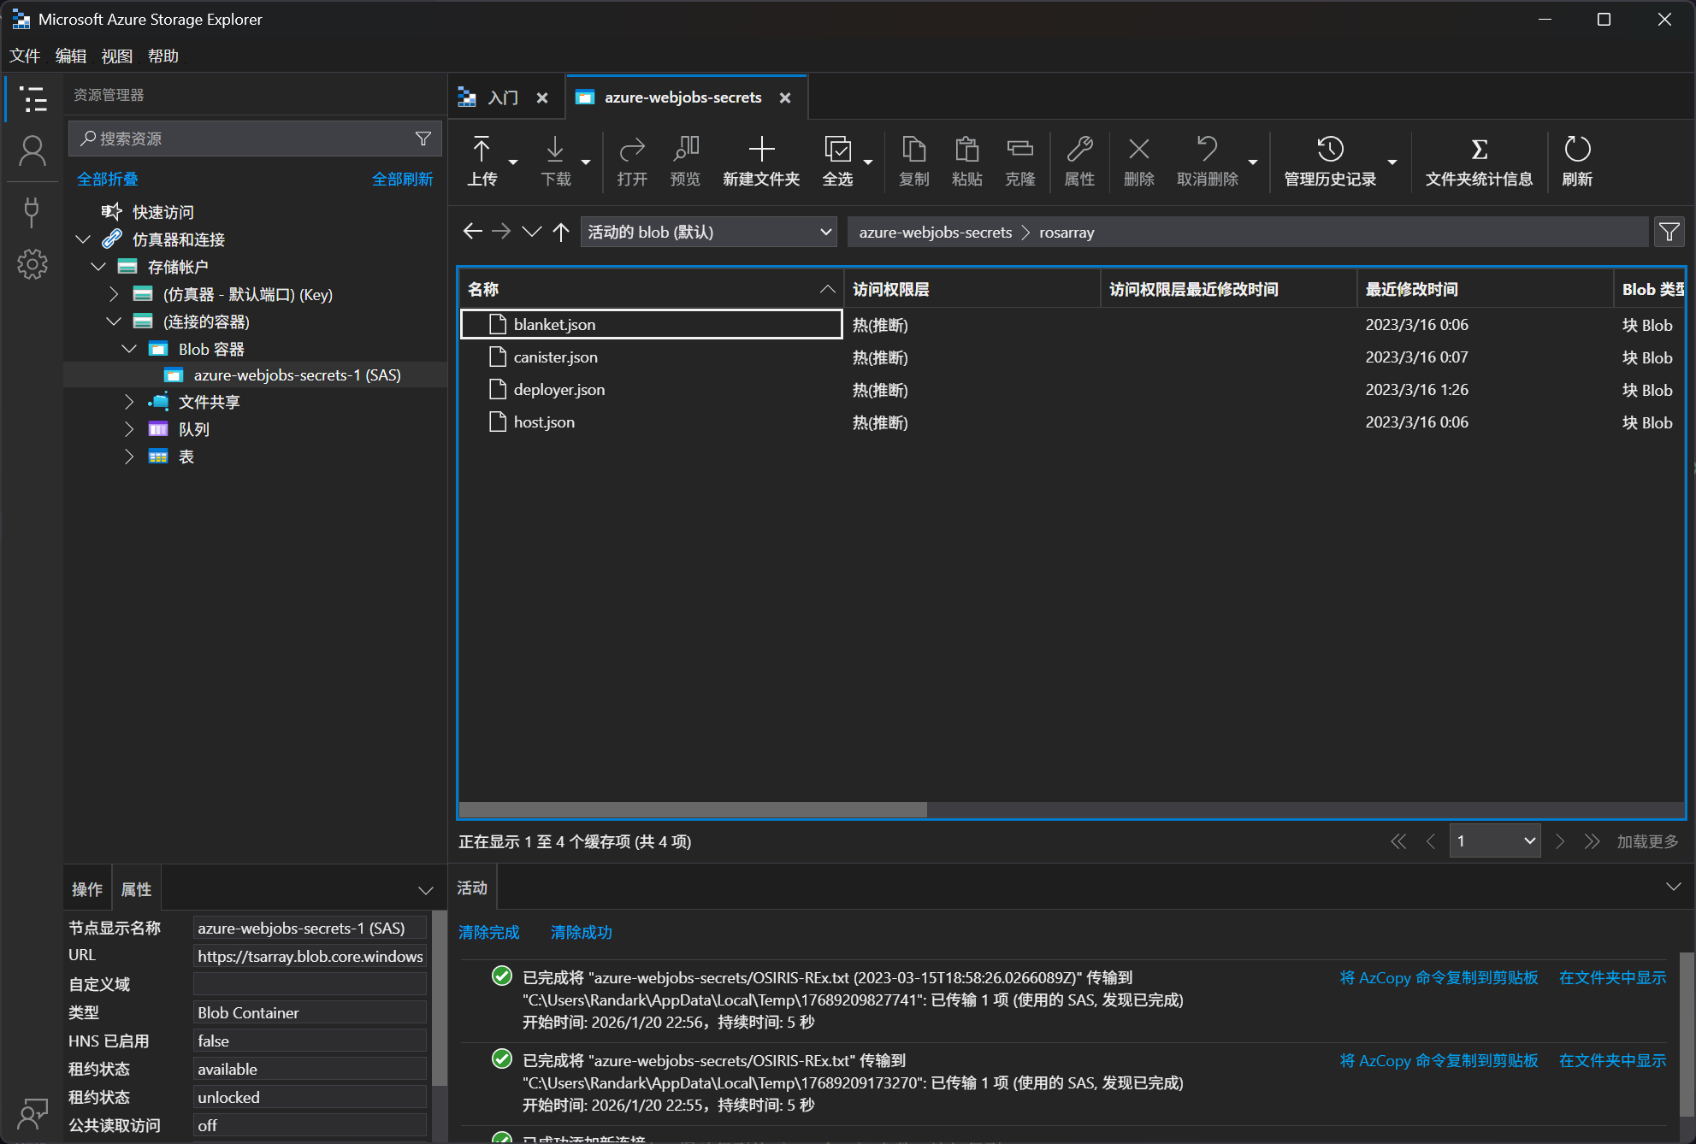Open the Edit (编辑) menu
Viewport: 1696px width, 1144px height.
(70, 56)
